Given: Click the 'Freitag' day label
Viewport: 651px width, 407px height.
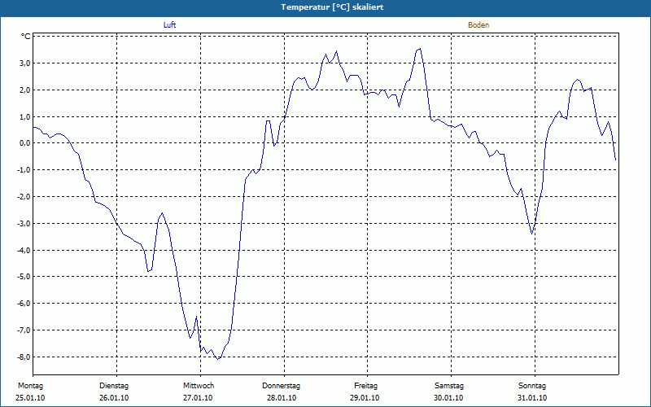Looking at the screenshot, I should click(365, 386).
